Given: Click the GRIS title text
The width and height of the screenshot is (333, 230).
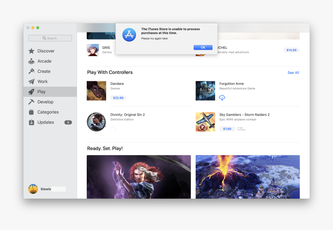Looking at the screenshot, I should [106, 48].
